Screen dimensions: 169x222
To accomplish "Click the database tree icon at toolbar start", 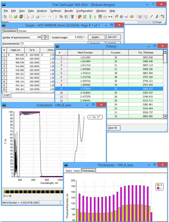I will point(5,17).
